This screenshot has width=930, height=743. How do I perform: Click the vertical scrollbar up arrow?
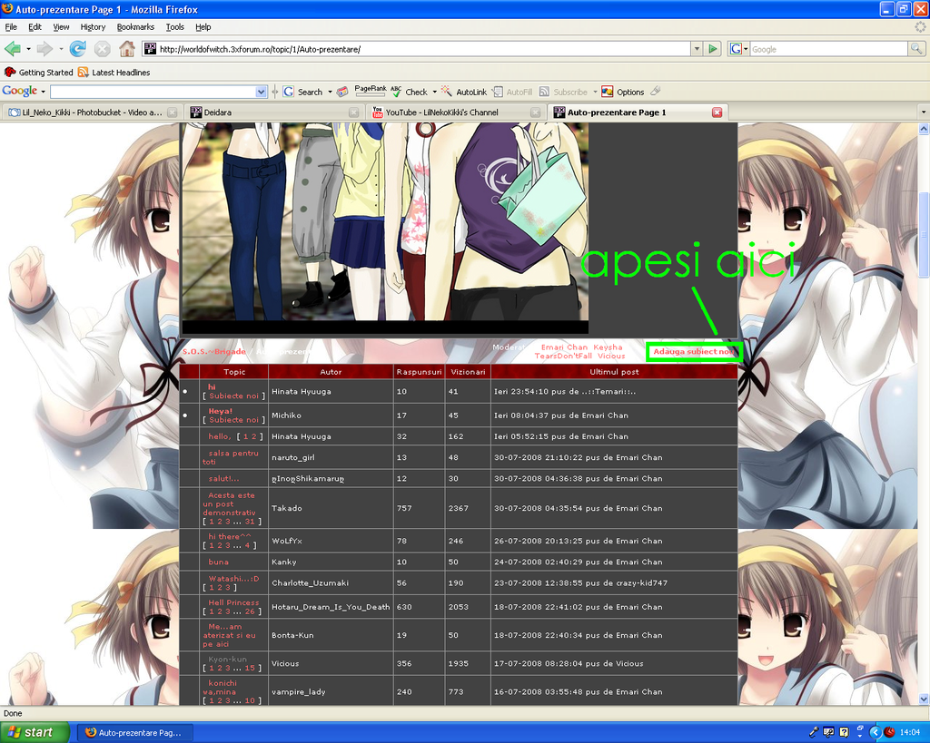(x=923, y=129)
